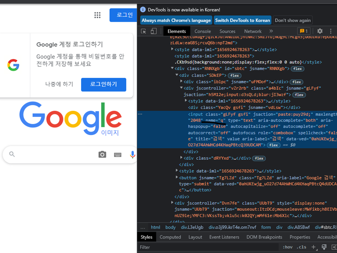
Task: Collapse the div.RNNXgb tree node
Action: (x=172, y=68)
